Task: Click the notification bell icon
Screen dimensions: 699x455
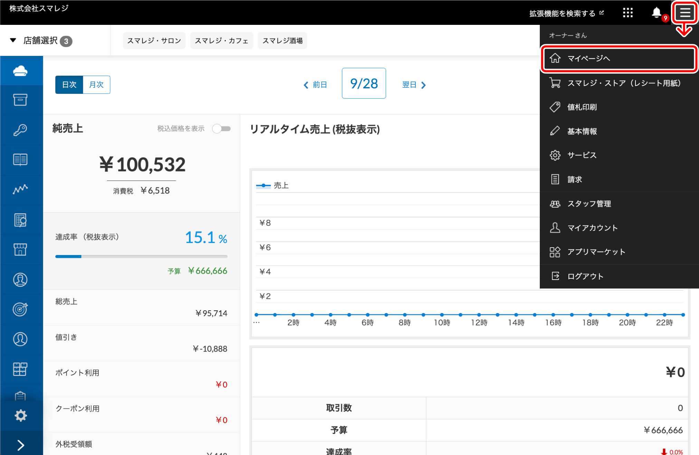Action: coord(656,13)
